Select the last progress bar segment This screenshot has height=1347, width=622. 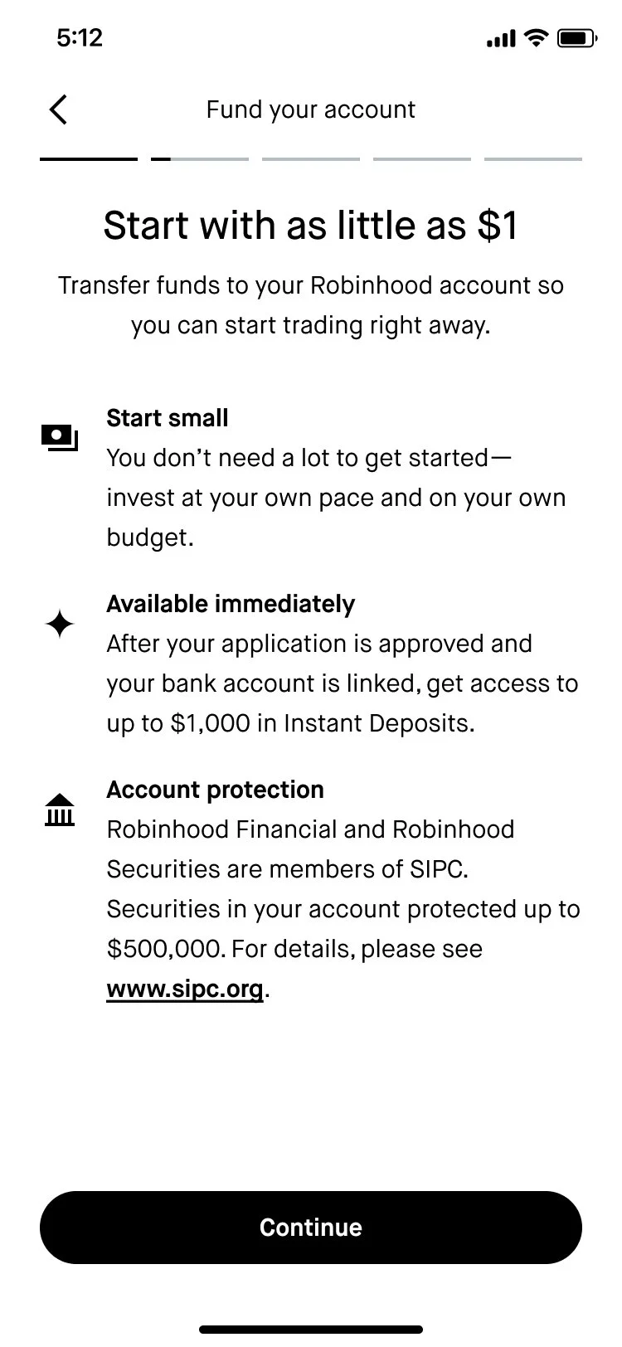(x=533, y=158)
